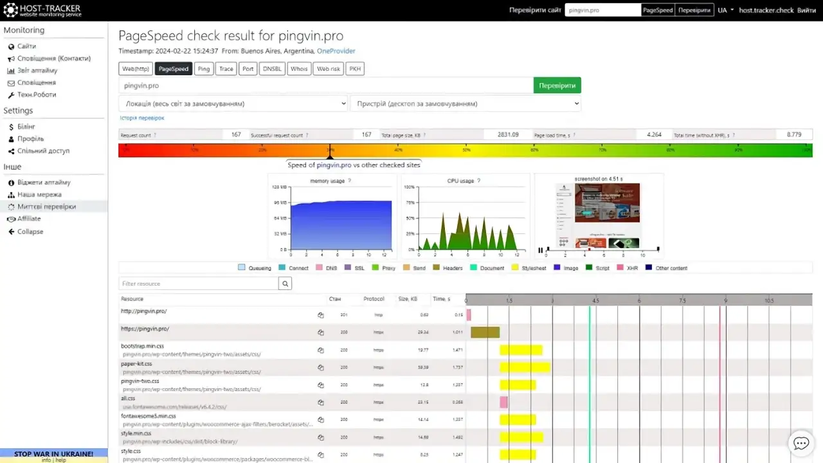This screenshot has height=463, width=823.
Task: Open Сповіщення (Контакти) in the sidebar
Action: coord(54,59)
